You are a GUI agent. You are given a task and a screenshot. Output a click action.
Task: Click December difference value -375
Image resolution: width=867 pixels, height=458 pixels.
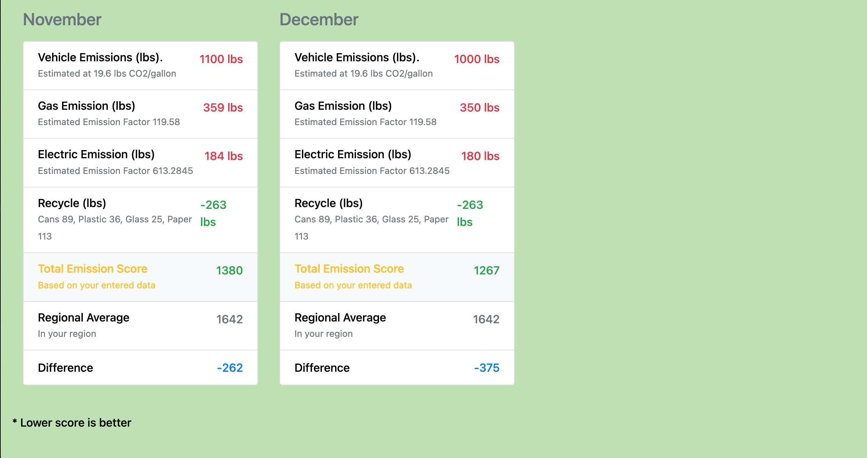487,368
